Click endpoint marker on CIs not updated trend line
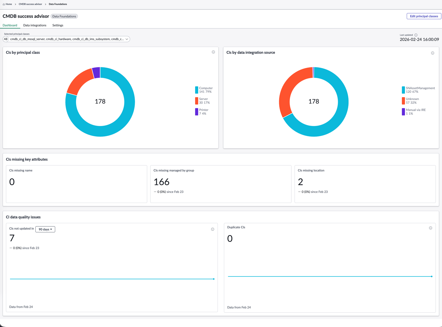 tap(214, 279)
